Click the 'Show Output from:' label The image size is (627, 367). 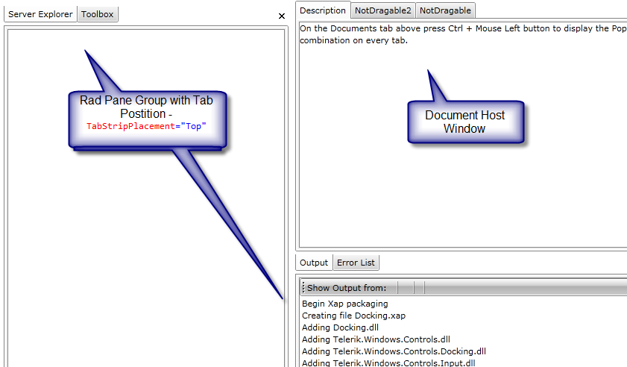(x=346, y=288)
